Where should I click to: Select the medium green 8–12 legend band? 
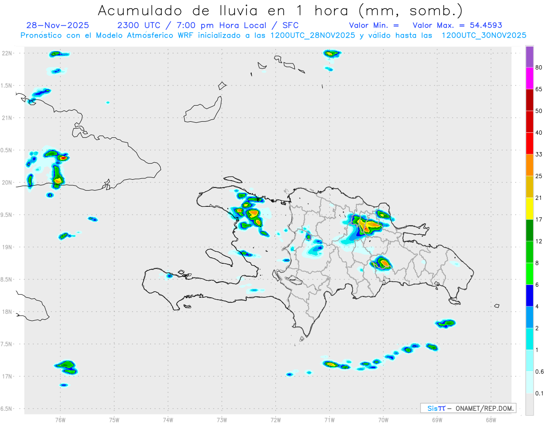(529, 251)
